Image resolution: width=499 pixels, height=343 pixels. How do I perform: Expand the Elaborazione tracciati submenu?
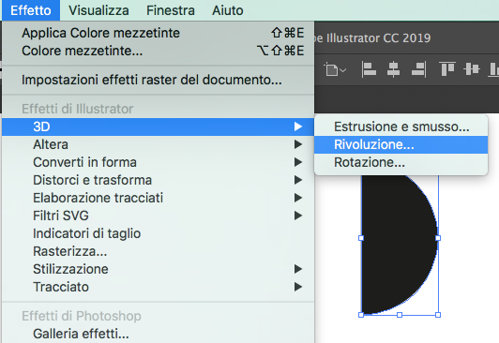(x=158, y=198)
